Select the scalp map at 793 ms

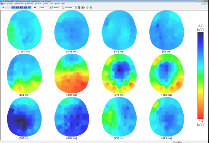click(119, 117)
